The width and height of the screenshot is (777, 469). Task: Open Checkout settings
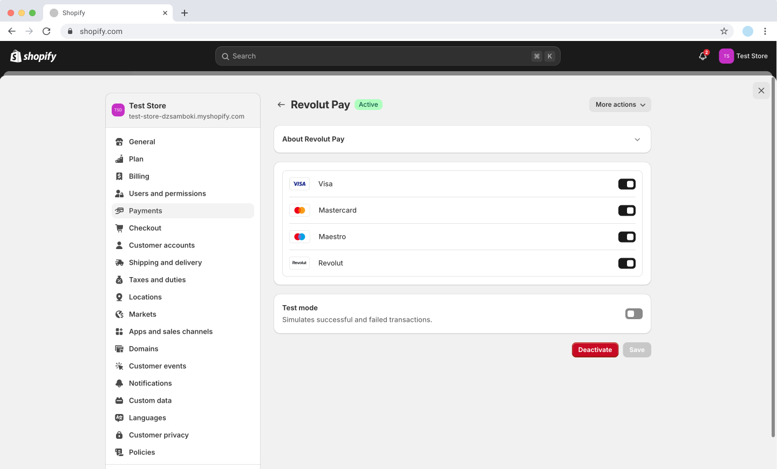click(183, 228)
